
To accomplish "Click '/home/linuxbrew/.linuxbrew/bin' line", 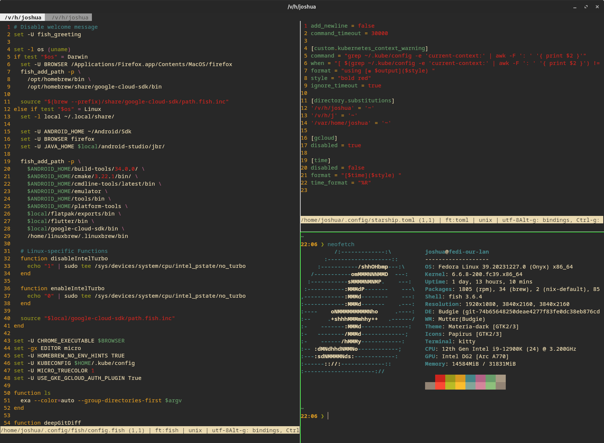I will click(x=78, y=236).
